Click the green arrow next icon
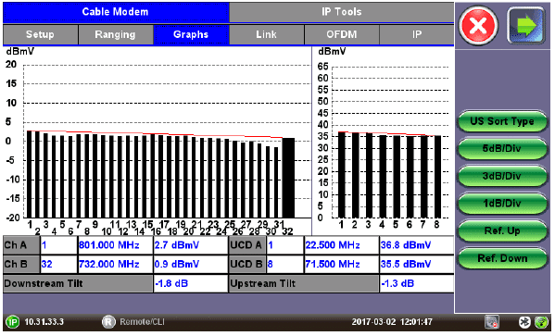555x336 pixels. point(526,26)
